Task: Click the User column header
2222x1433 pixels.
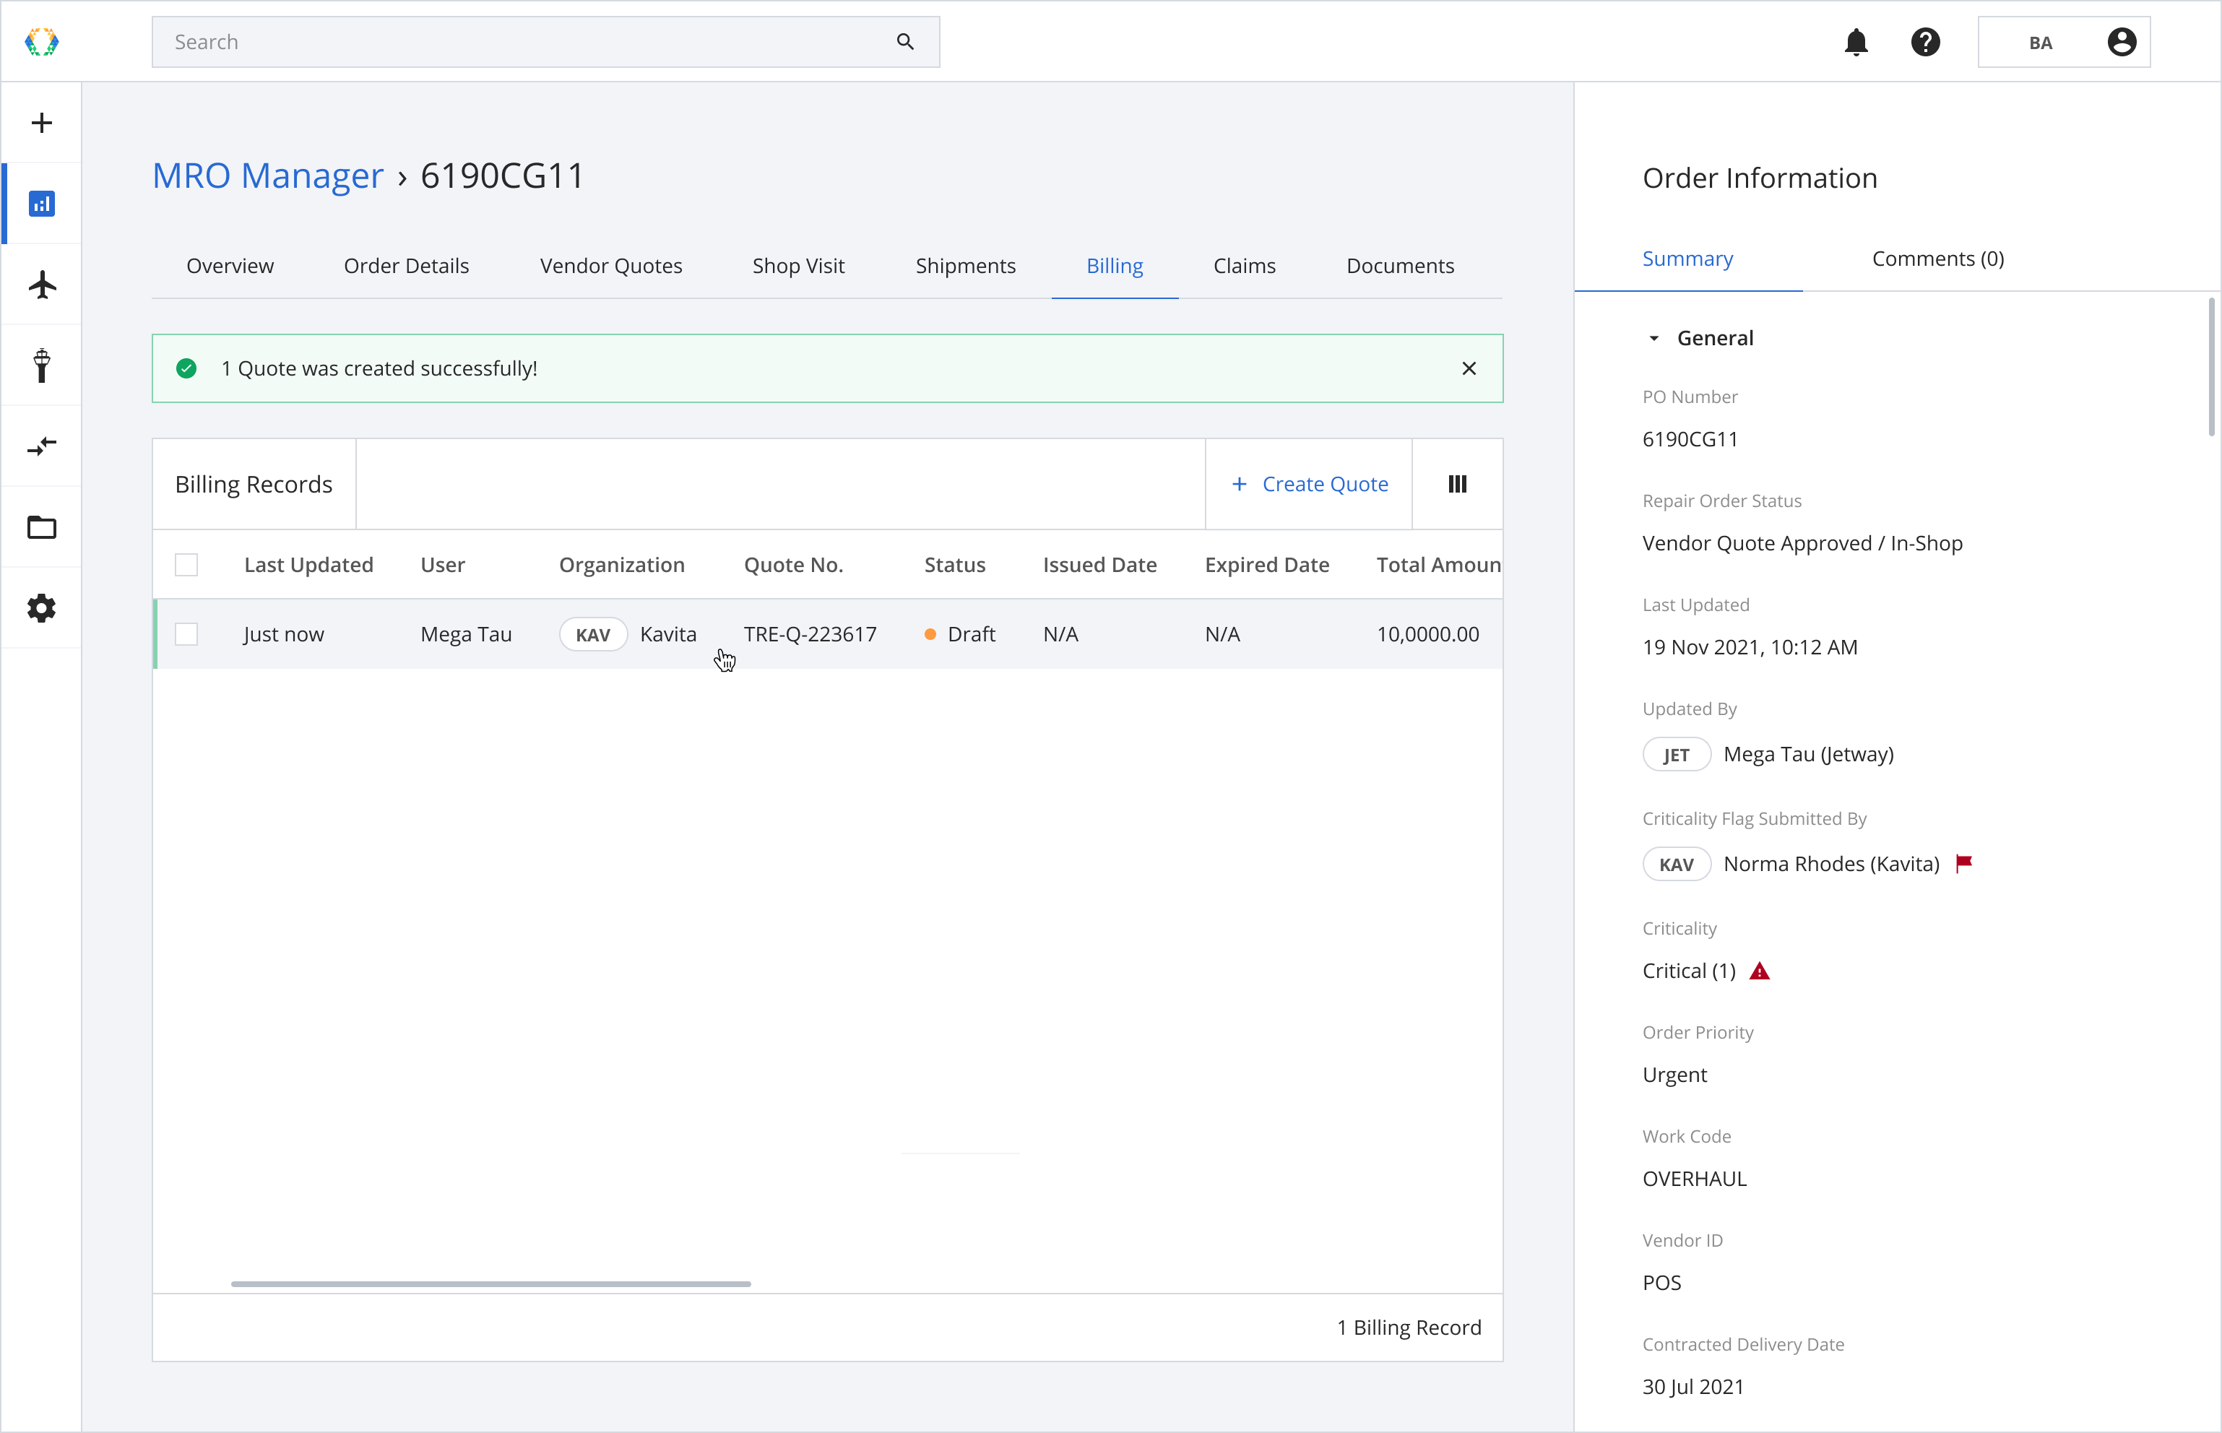Action: click(x=442, y=565)
